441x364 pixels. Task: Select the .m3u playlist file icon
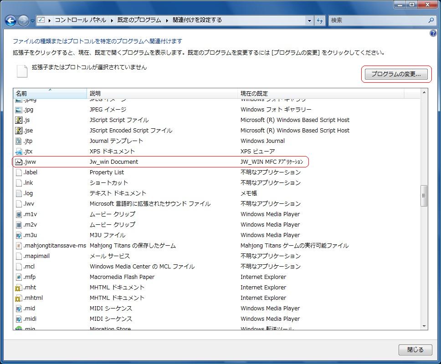point(19,235)
